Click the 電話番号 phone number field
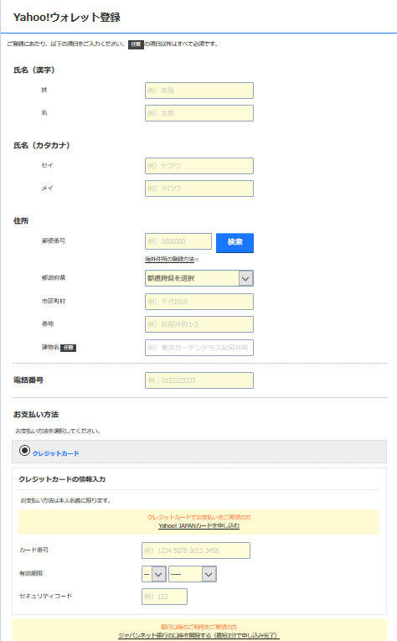This screenshot has height=641, width=397. (x=198, y=380)
